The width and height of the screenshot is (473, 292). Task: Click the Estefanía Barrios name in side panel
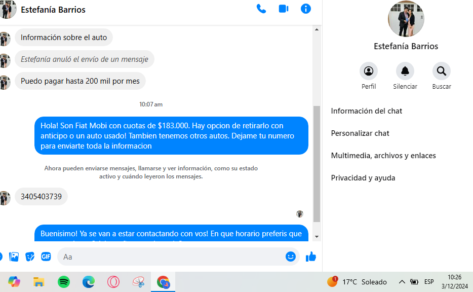(406, 46)
